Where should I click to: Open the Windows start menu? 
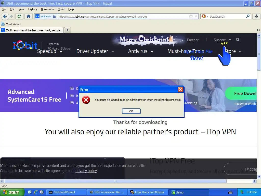tap(12, 192)
